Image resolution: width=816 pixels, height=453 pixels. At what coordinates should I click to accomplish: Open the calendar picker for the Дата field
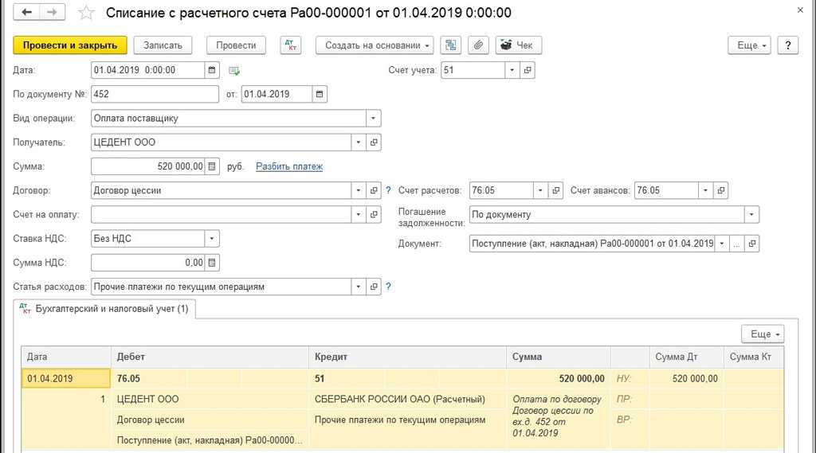point(212,70)
